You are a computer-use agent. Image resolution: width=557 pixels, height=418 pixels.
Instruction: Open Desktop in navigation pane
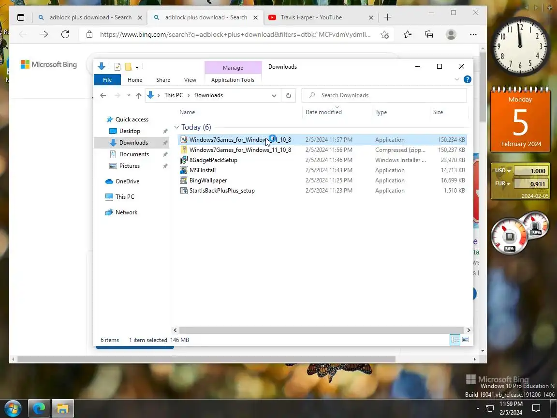click(130, 131)
